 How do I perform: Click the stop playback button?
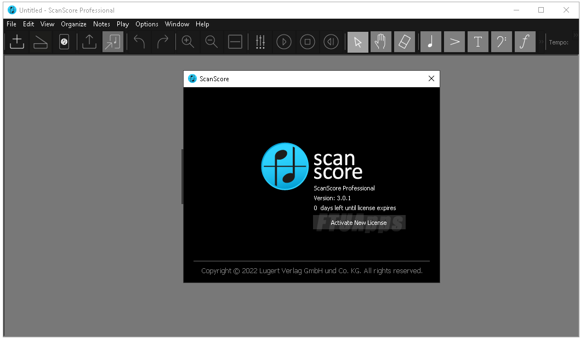point(308,42)
